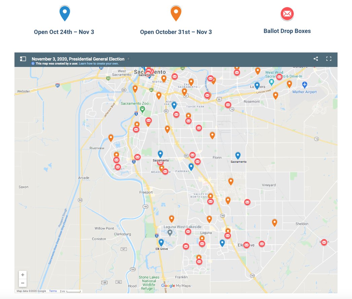Viewport: 352px width, 299px height.
Task: Click the orange legend pin 'Open October 31st'
Action: [x=176, y=13]
